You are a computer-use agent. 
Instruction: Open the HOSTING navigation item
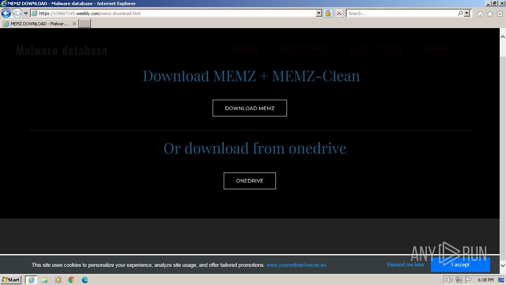(304, 50)
